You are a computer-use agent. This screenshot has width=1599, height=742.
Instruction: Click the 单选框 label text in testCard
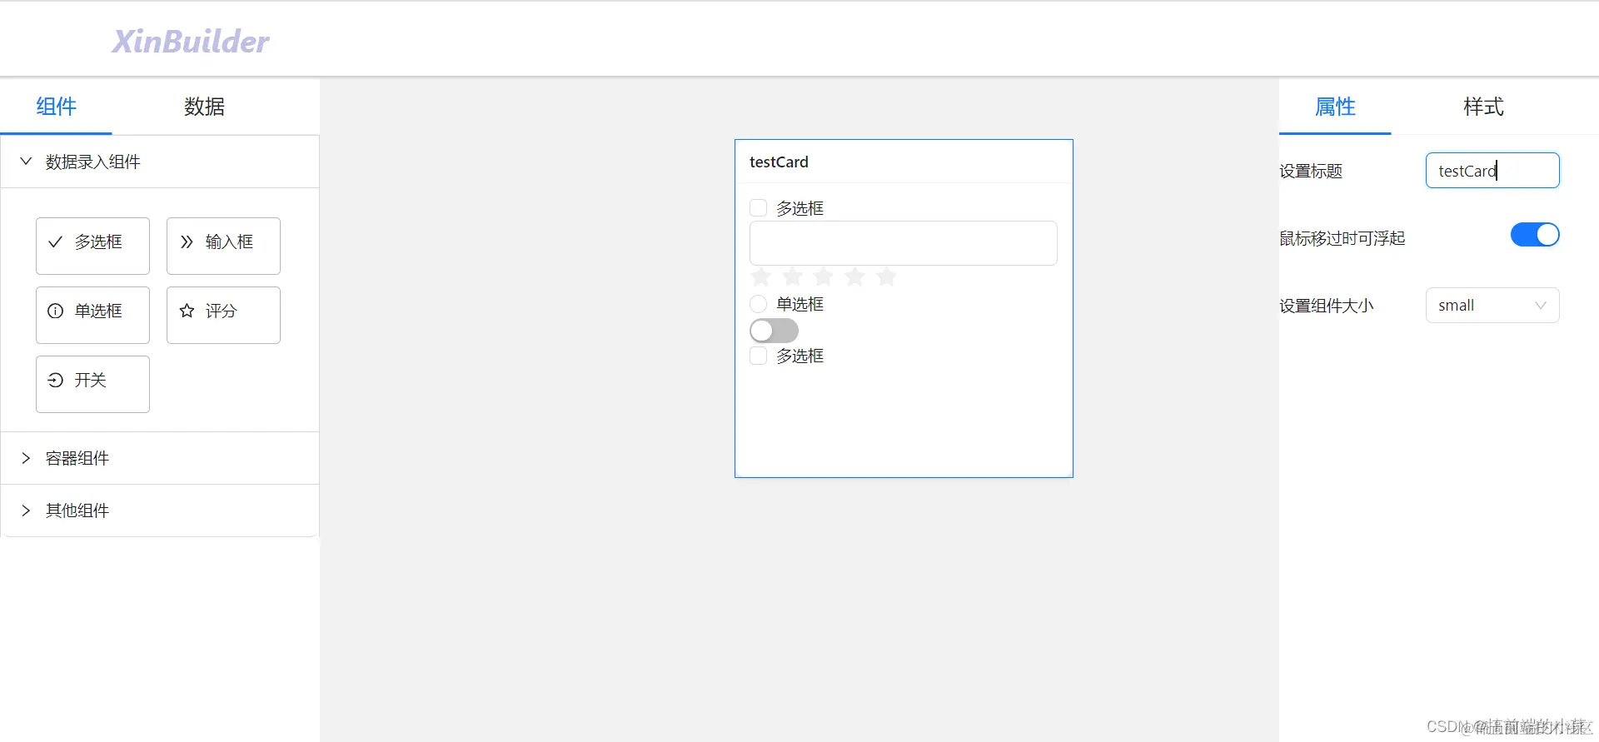[x=799, y=304]
